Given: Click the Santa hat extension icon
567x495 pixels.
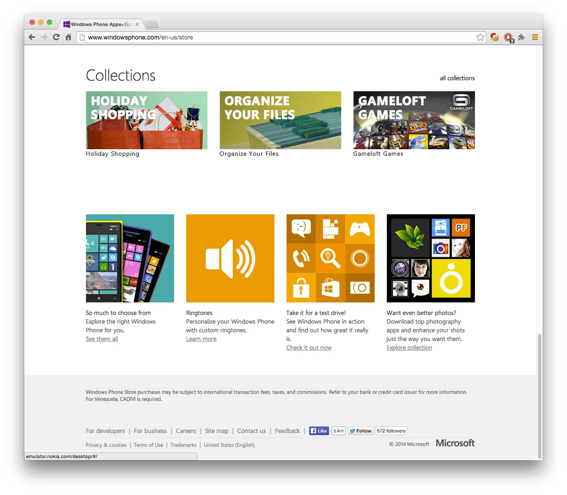Looking at the screenshot, I should click(494, 37).
